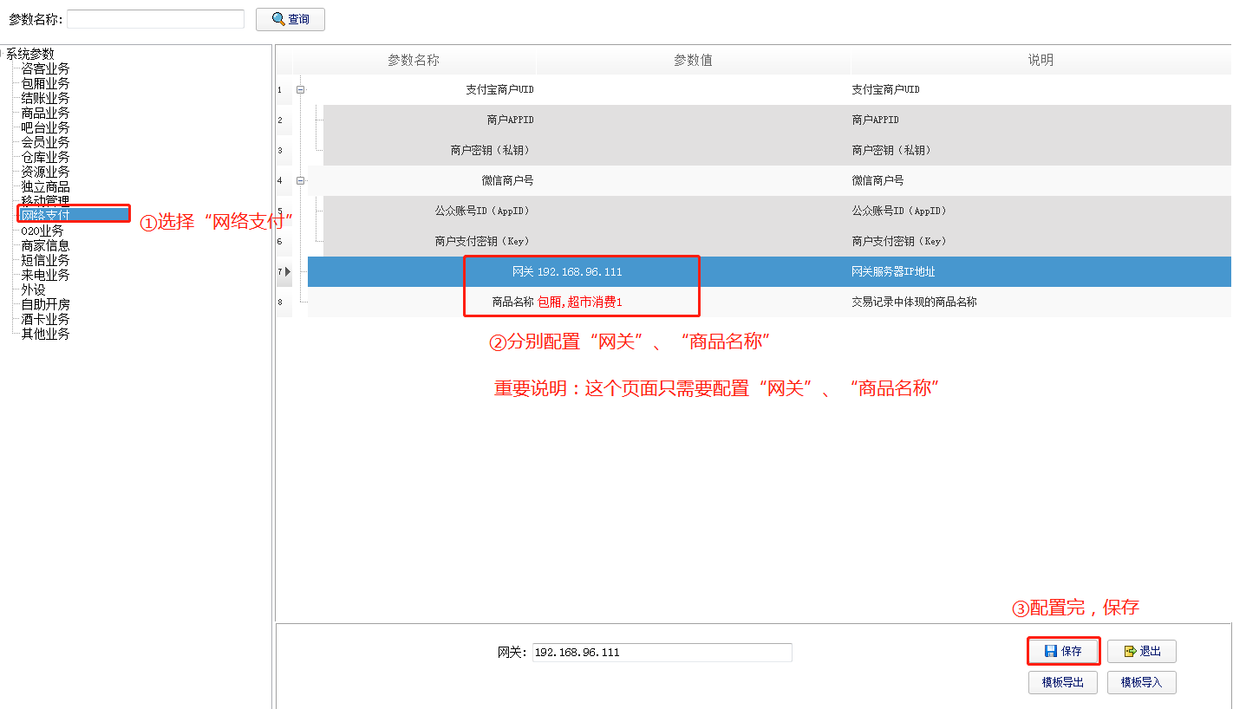Click the 模板导入 button
Image resolution: width=1233 pixels, height=709 pixels.
[x=1142, y=682]
